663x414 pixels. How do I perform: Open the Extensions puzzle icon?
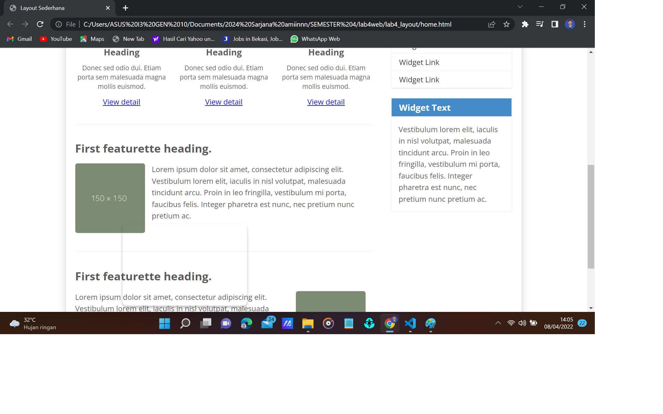525,24
